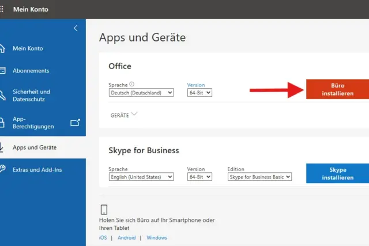Click the Version label link in Office
The image size is (369, 246).
click(196, 85)
